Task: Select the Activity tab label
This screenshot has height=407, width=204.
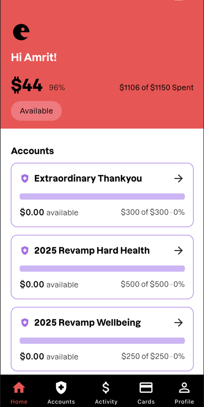Action: [106, 401]
